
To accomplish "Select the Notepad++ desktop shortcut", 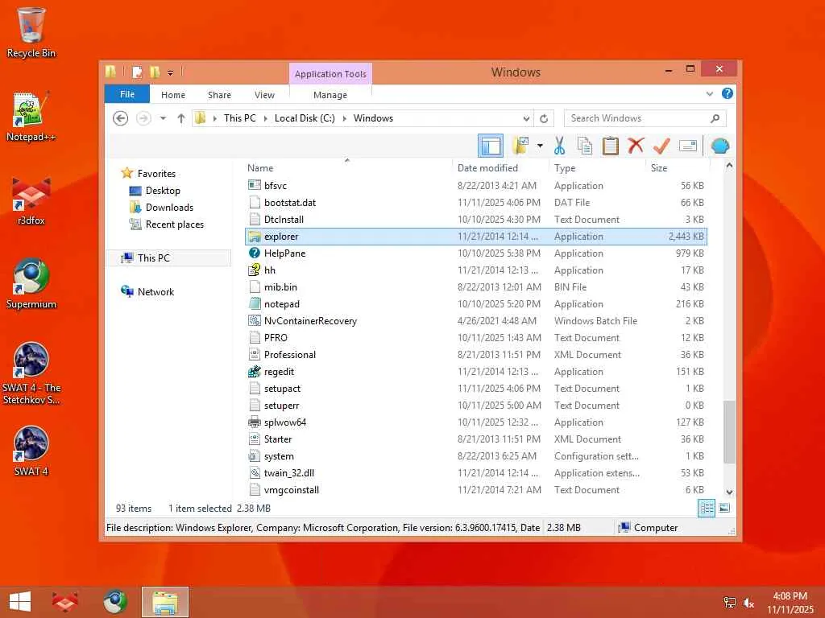I will (31, 117).
